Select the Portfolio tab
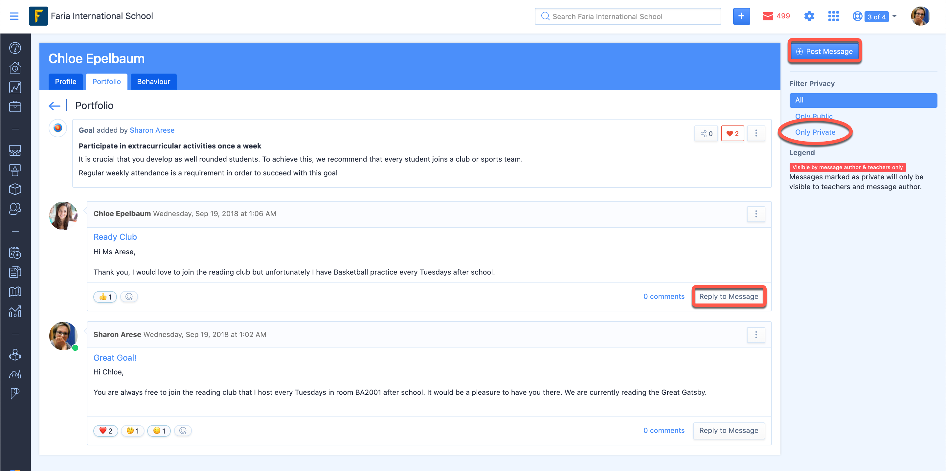This screenshot has width=946, height=471. coord(106,81)
